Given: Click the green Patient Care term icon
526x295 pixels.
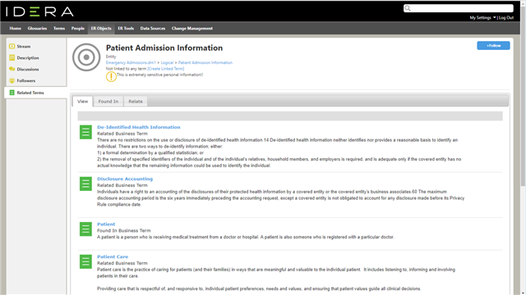Looking at the screenshot, I should tap(85, 261).
